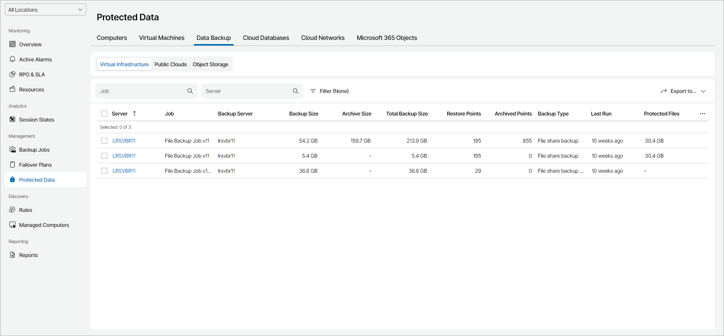Click search magnifier in Job field

(190, 91)
